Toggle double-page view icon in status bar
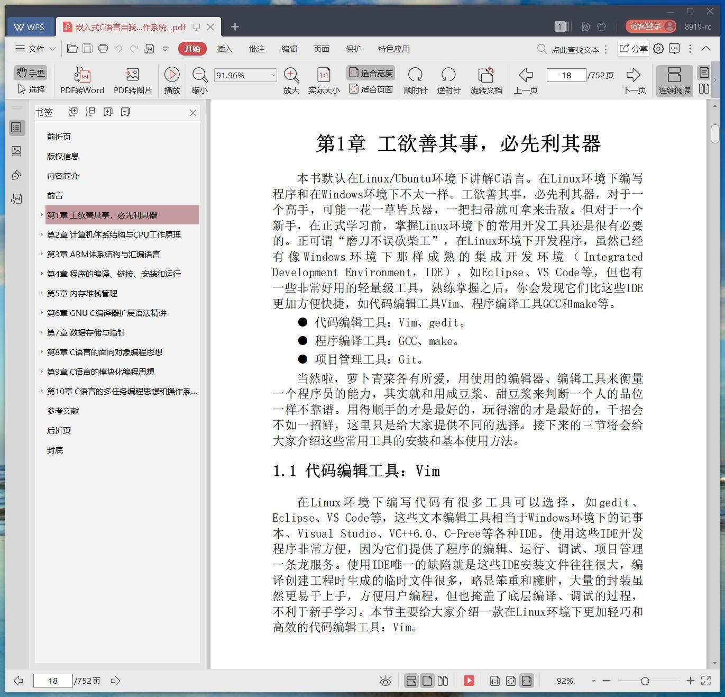The image size is (725, 697). (x=443, y=681)
